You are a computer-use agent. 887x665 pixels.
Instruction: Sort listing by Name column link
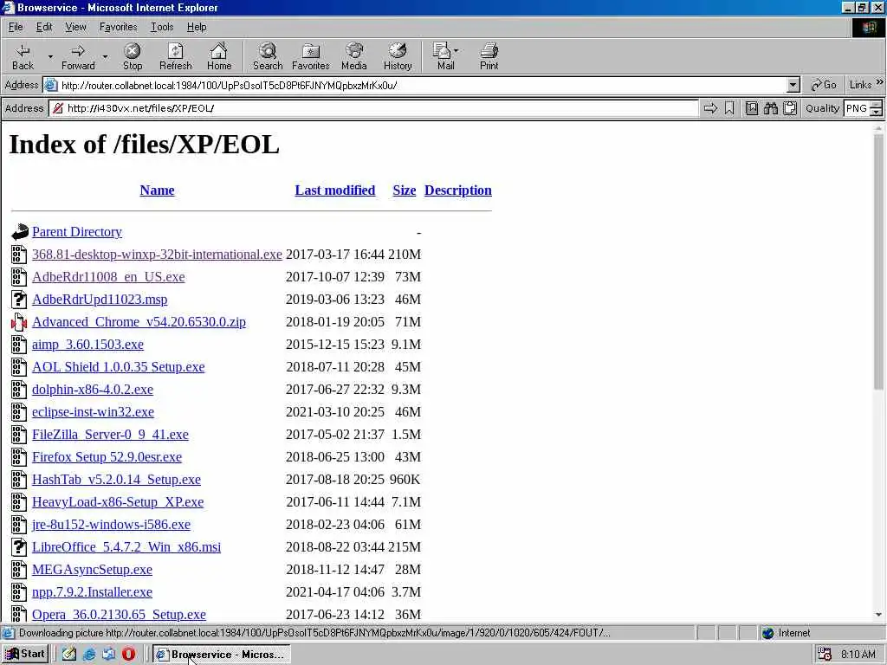pos(157,190)
